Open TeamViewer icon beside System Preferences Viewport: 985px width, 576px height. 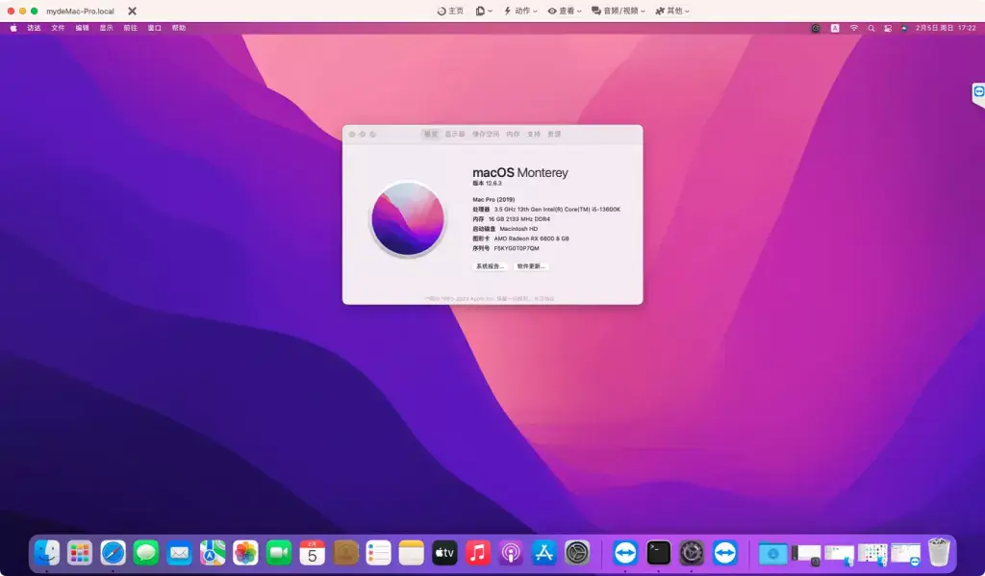coord(625,553)
